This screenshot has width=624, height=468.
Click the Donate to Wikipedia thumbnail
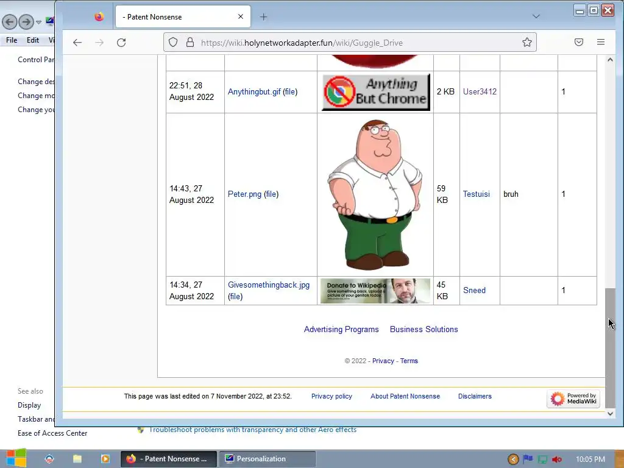click(375, 291)
